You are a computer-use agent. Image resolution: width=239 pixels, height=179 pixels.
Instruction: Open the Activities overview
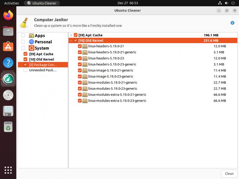(11, 3)
